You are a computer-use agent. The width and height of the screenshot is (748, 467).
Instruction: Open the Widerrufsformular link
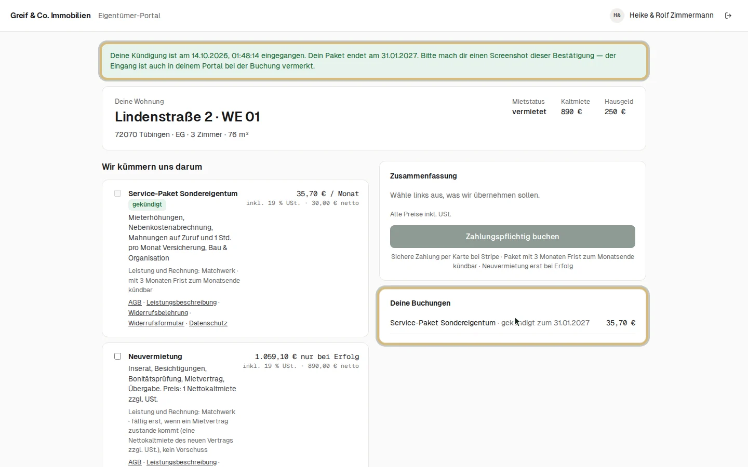pyautogui.click(x=156, y=323)
